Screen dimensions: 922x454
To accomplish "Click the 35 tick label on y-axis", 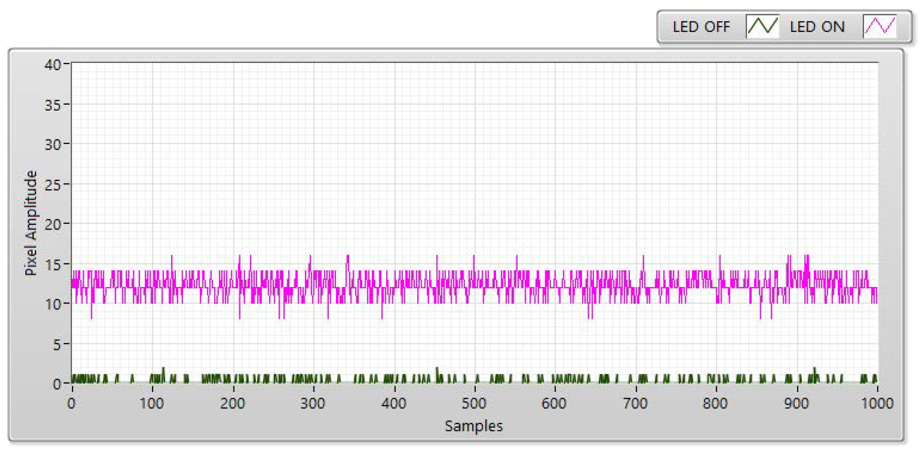I will (x=52, y=105).
